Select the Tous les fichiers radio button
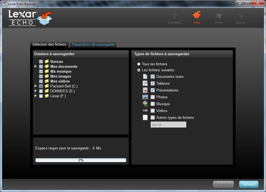 [x=139, y=64]
